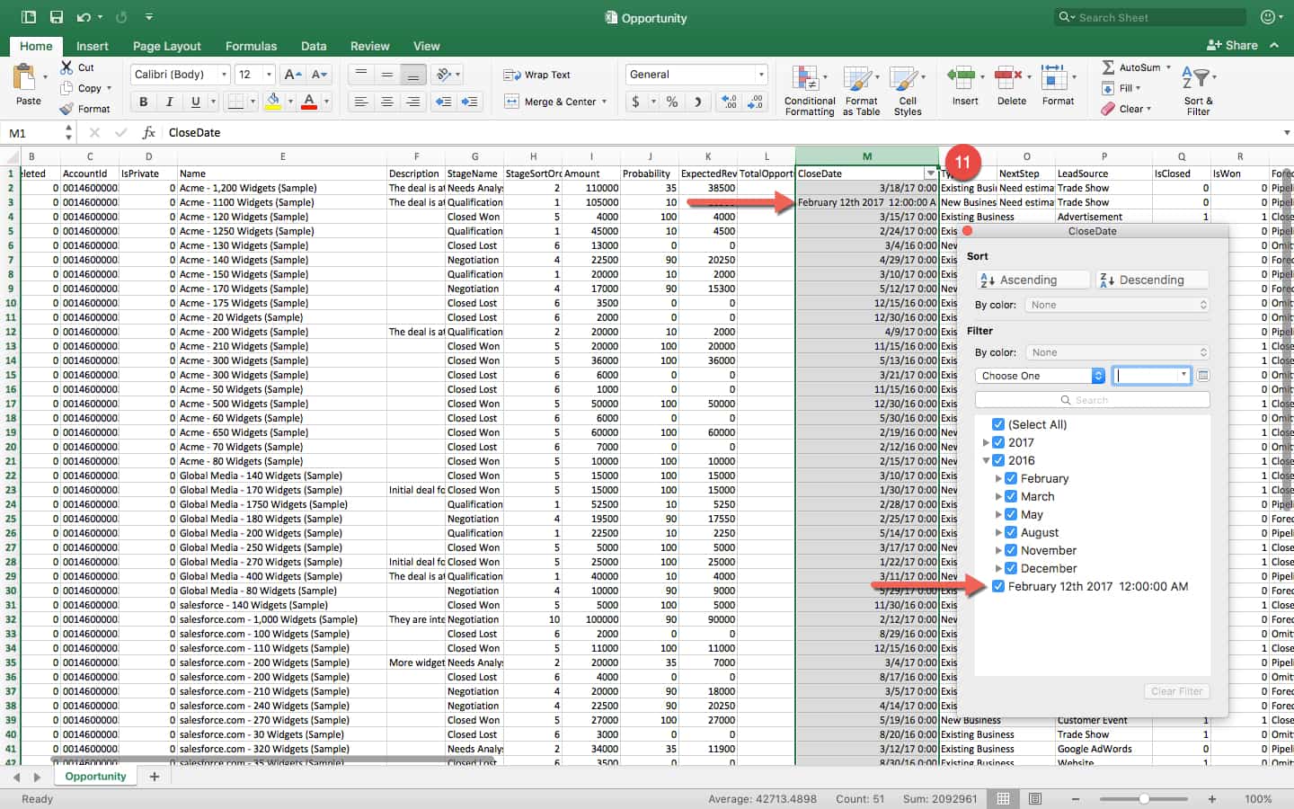
Task: Sort CloseDate in Ascending order
Action: coord(1033,280)
